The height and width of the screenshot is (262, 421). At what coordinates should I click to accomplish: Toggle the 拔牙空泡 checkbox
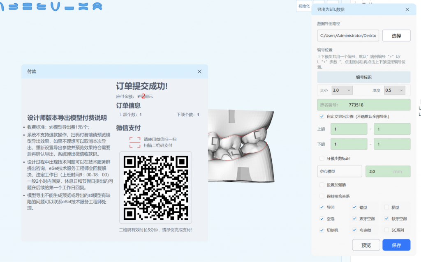click(x=354, y=218)
